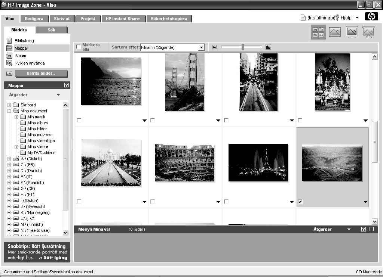Viewport: 383px width, 277px height.
Task: Switch to the Skriv ut tab
Action: [62, 19]
